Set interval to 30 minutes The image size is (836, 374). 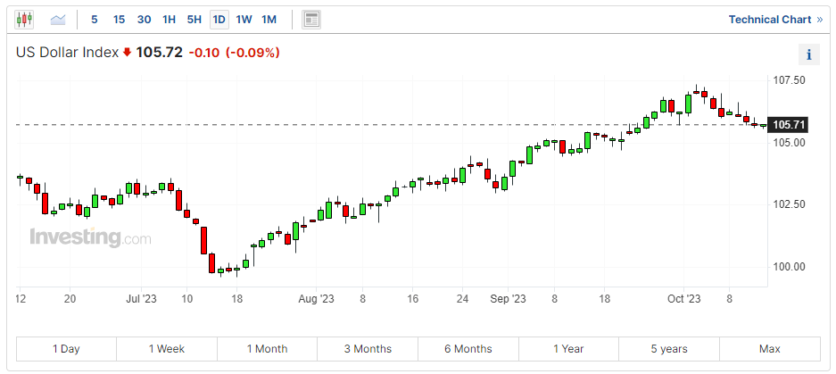point(144,19)
